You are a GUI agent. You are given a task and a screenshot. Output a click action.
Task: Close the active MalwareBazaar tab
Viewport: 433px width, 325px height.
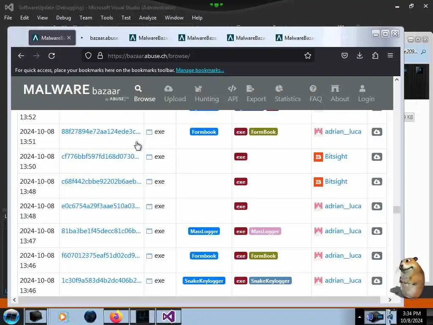(x=69, y=38)
